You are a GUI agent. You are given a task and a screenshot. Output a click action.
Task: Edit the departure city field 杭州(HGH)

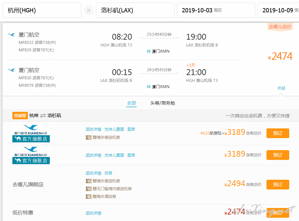tap(42, 10)
